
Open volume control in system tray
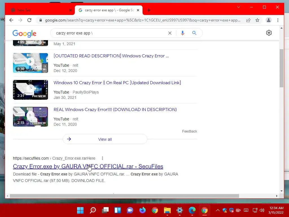[x=262, y=210]
